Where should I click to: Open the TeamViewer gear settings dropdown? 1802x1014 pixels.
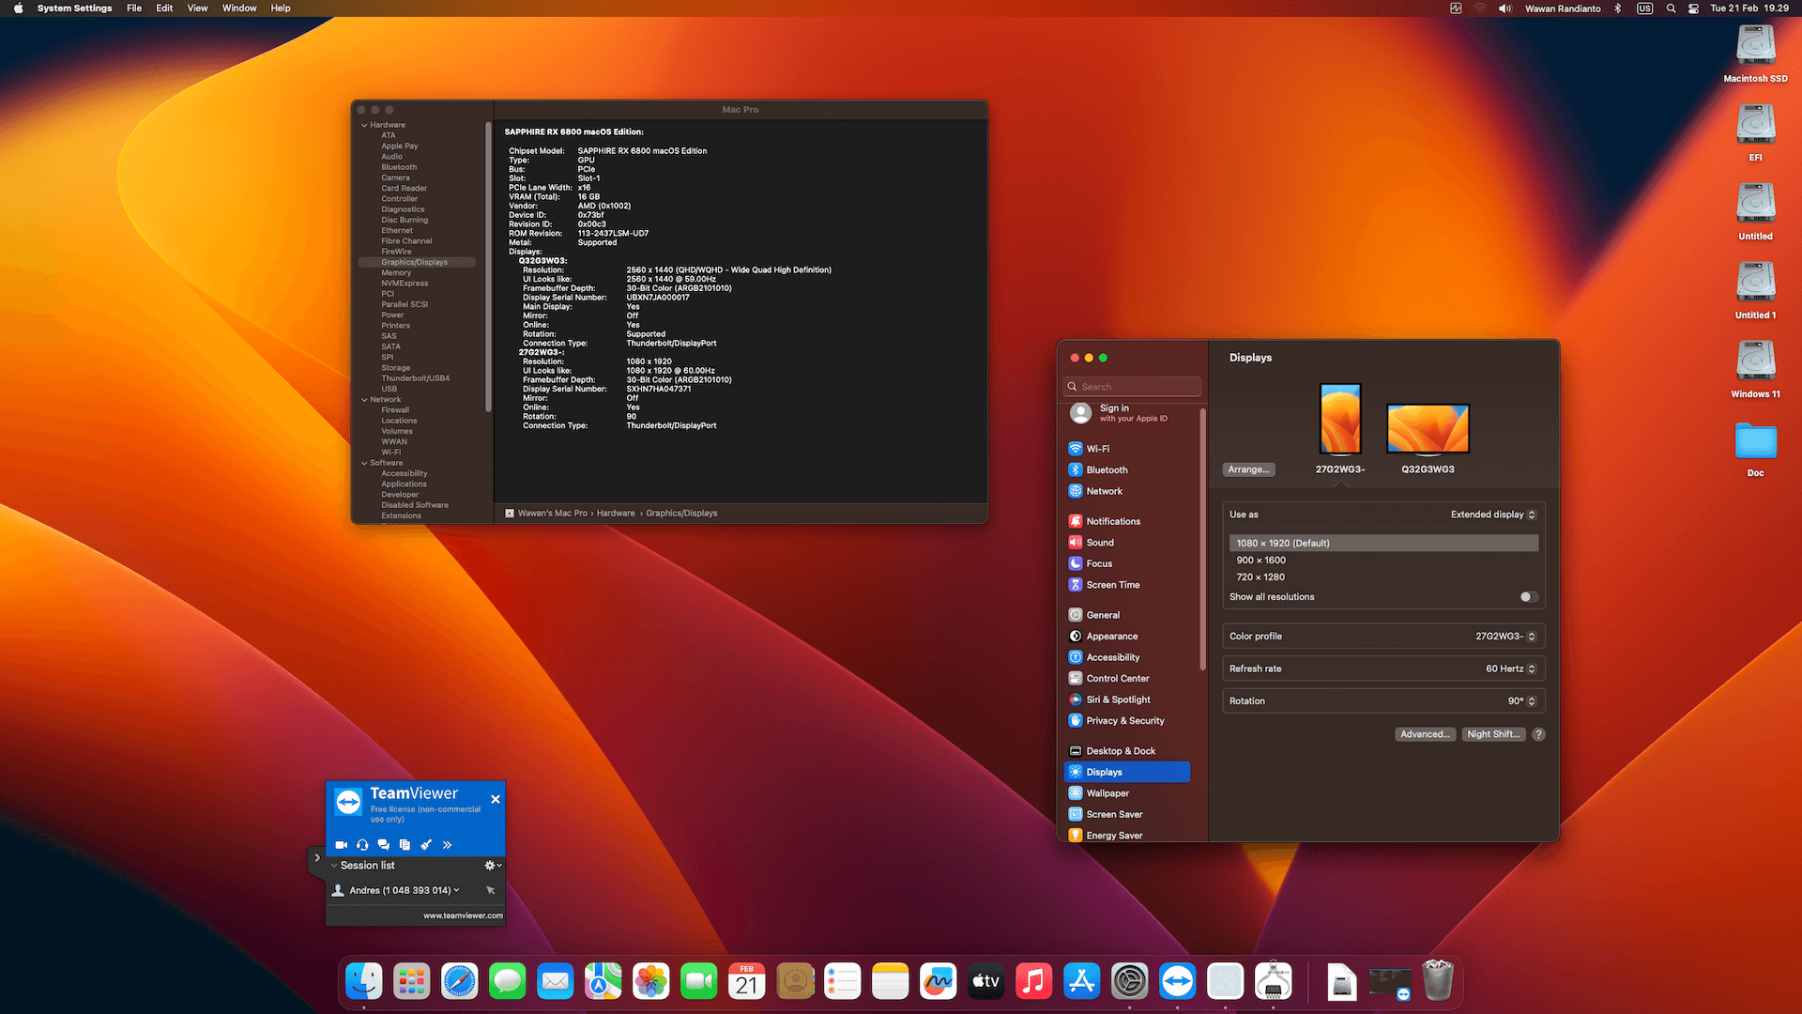pyautogui.click(x=493, y=866)
